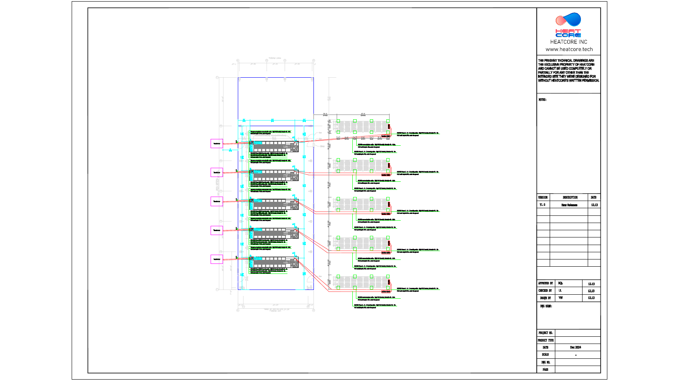Click the CHECKED BY label
Viewport: 679px width, 382px height.
tap(545, 291)
